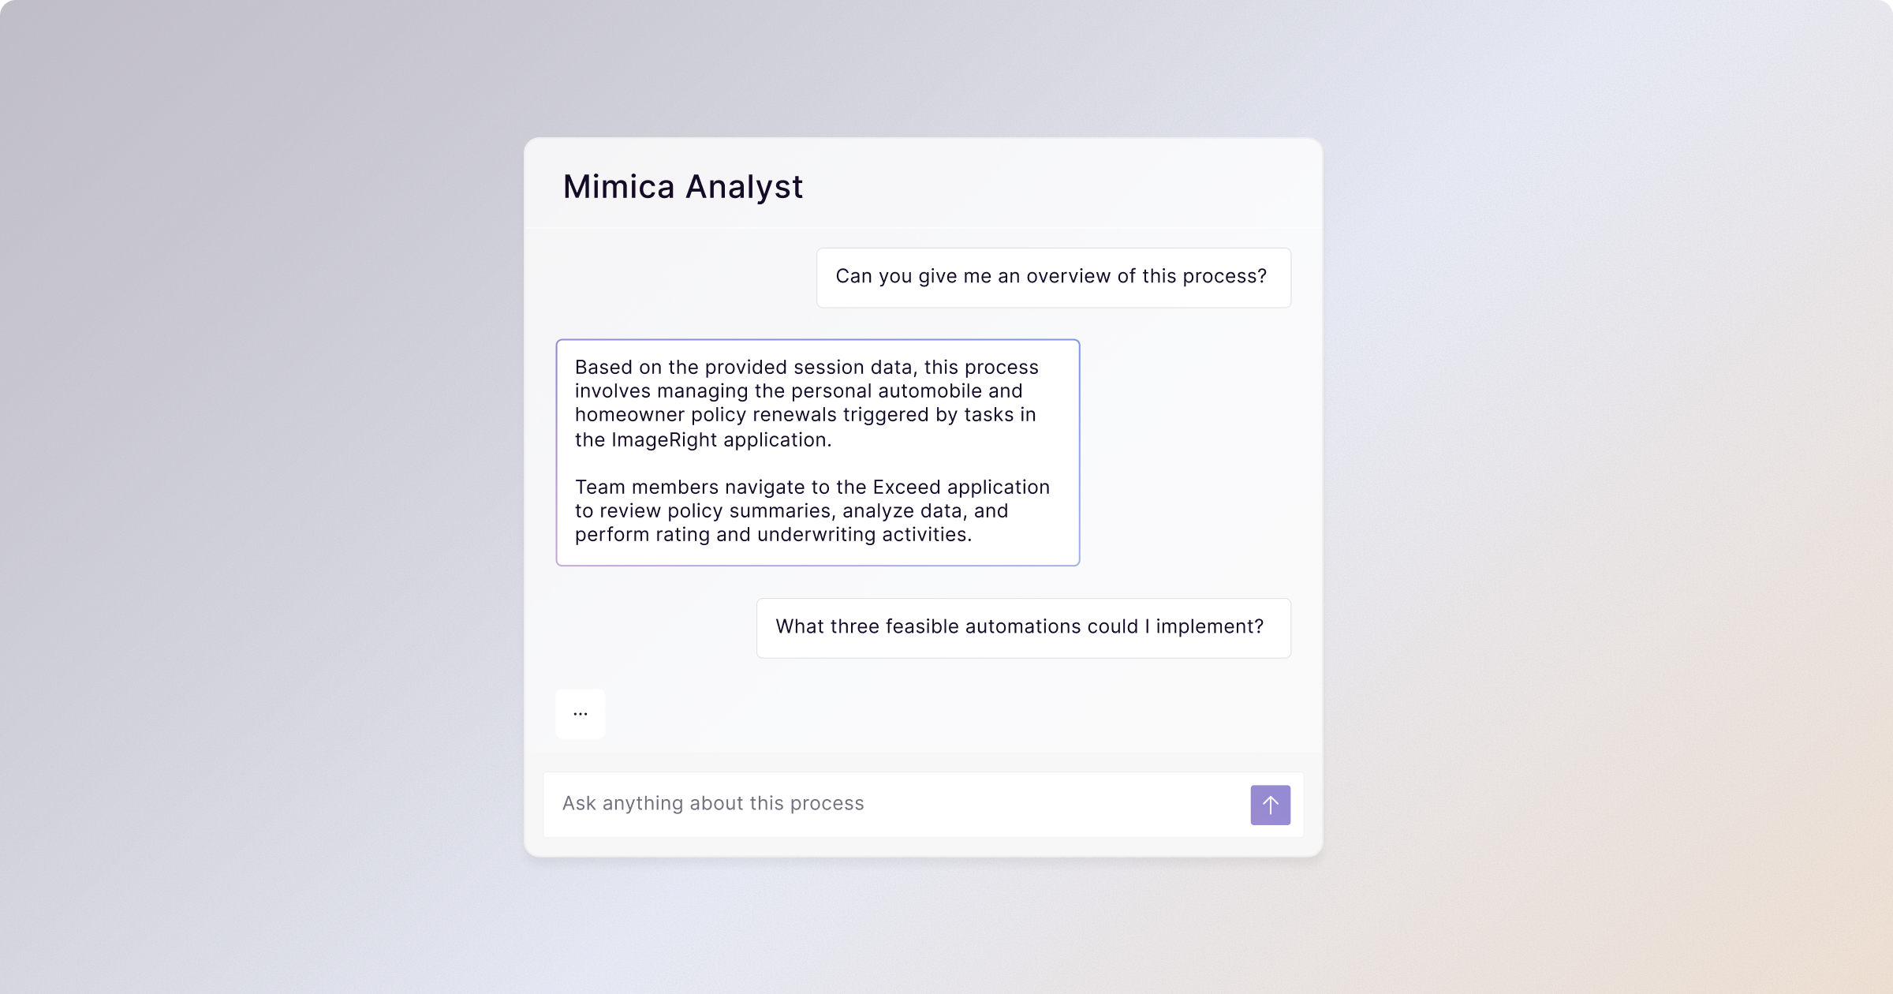
Task: Click the purple send arrow button
Action: (1270, 805)
